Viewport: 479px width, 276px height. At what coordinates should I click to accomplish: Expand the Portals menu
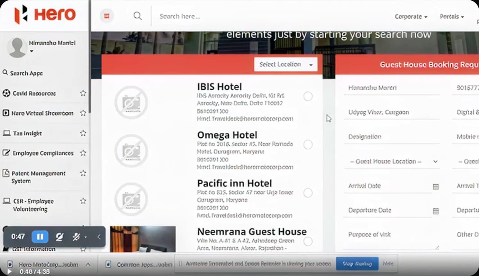click(452, 17)
